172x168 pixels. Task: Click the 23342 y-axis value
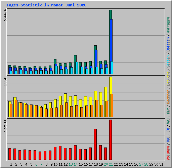[5, 81]
